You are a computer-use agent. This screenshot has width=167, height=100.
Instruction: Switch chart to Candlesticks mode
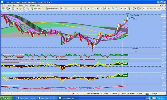point(105,9)
